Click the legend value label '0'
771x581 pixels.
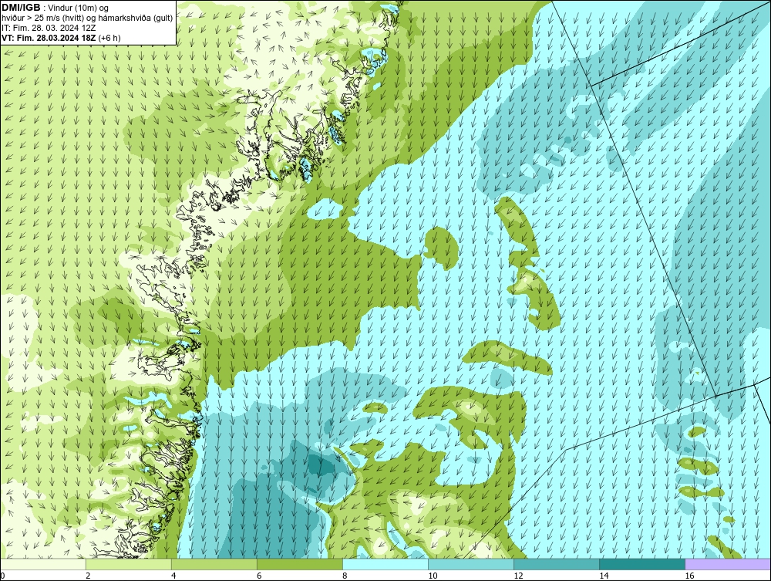[x=2, y=576]
